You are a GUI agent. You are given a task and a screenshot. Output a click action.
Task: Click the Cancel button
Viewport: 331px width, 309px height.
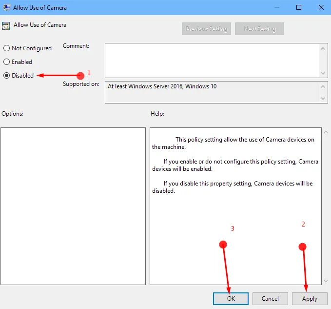pos(270,299)
